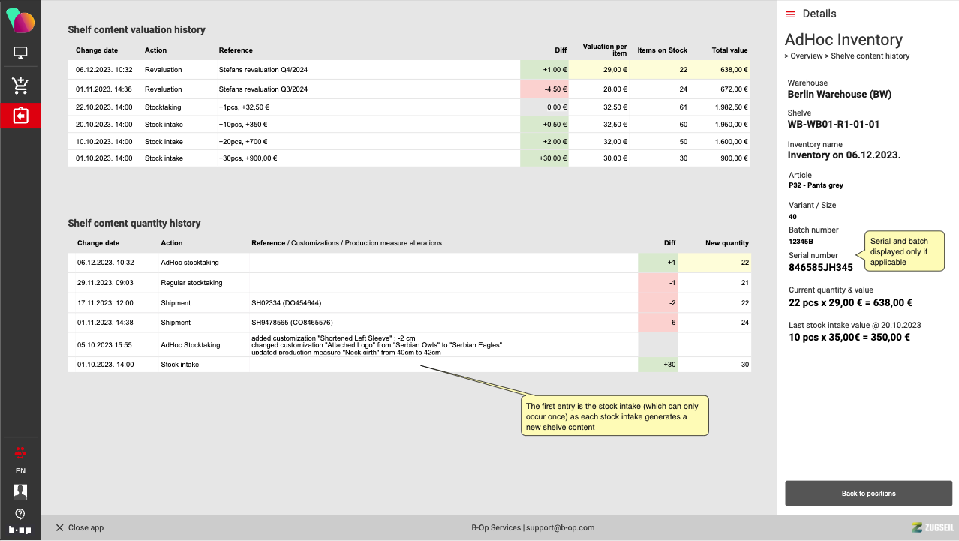
Task: Click the support@b-op.com footer text
Action: pyautogui.click(x=560, y=527)
